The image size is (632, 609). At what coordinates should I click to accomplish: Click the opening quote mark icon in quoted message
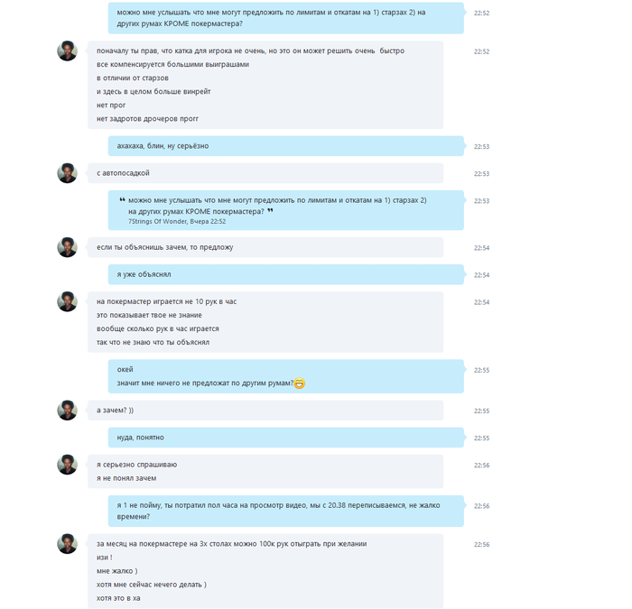point(122,199)
